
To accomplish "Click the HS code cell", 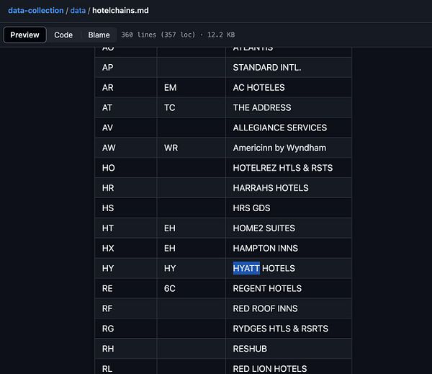I will (x=126, y=208).
